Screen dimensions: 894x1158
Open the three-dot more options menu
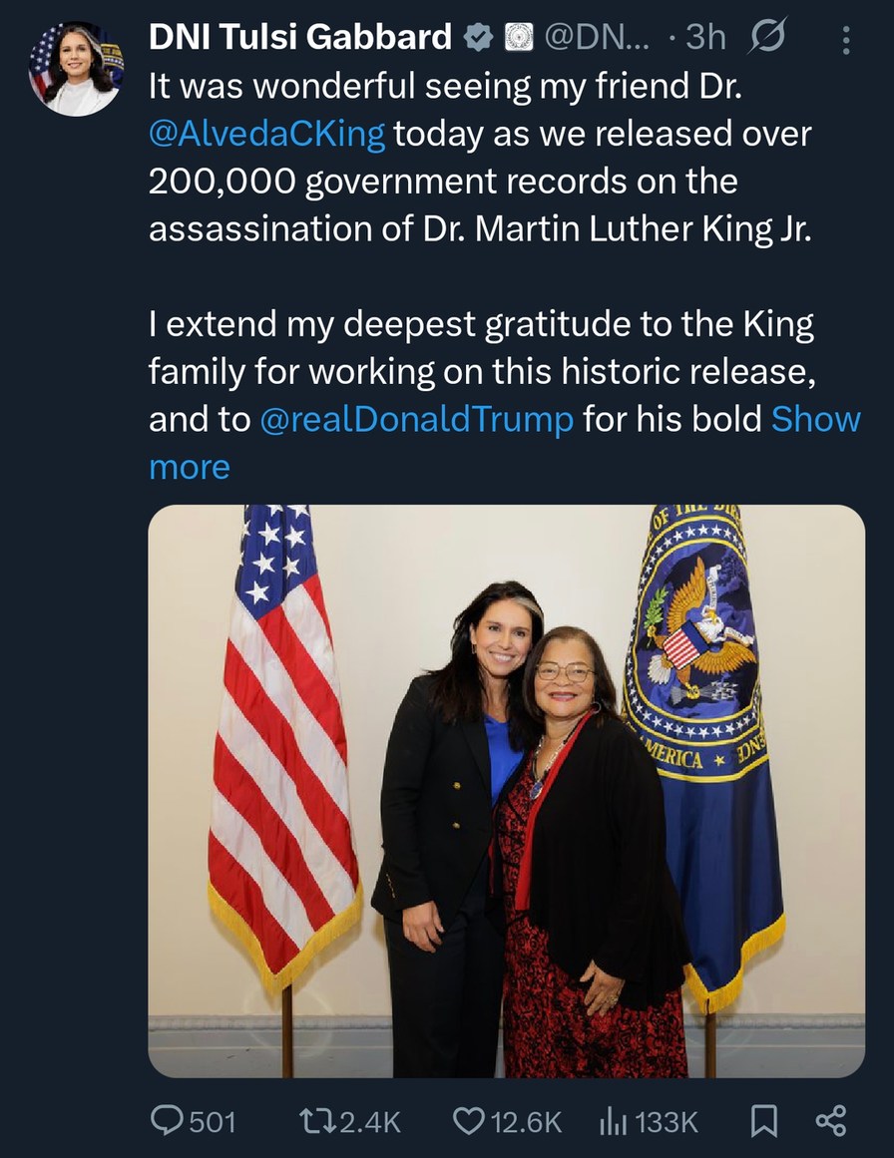pos(846,39)
